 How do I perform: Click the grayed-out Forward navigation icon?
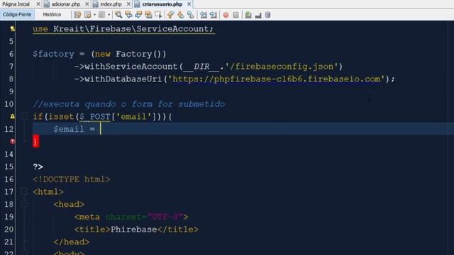(x=101, y=15)
